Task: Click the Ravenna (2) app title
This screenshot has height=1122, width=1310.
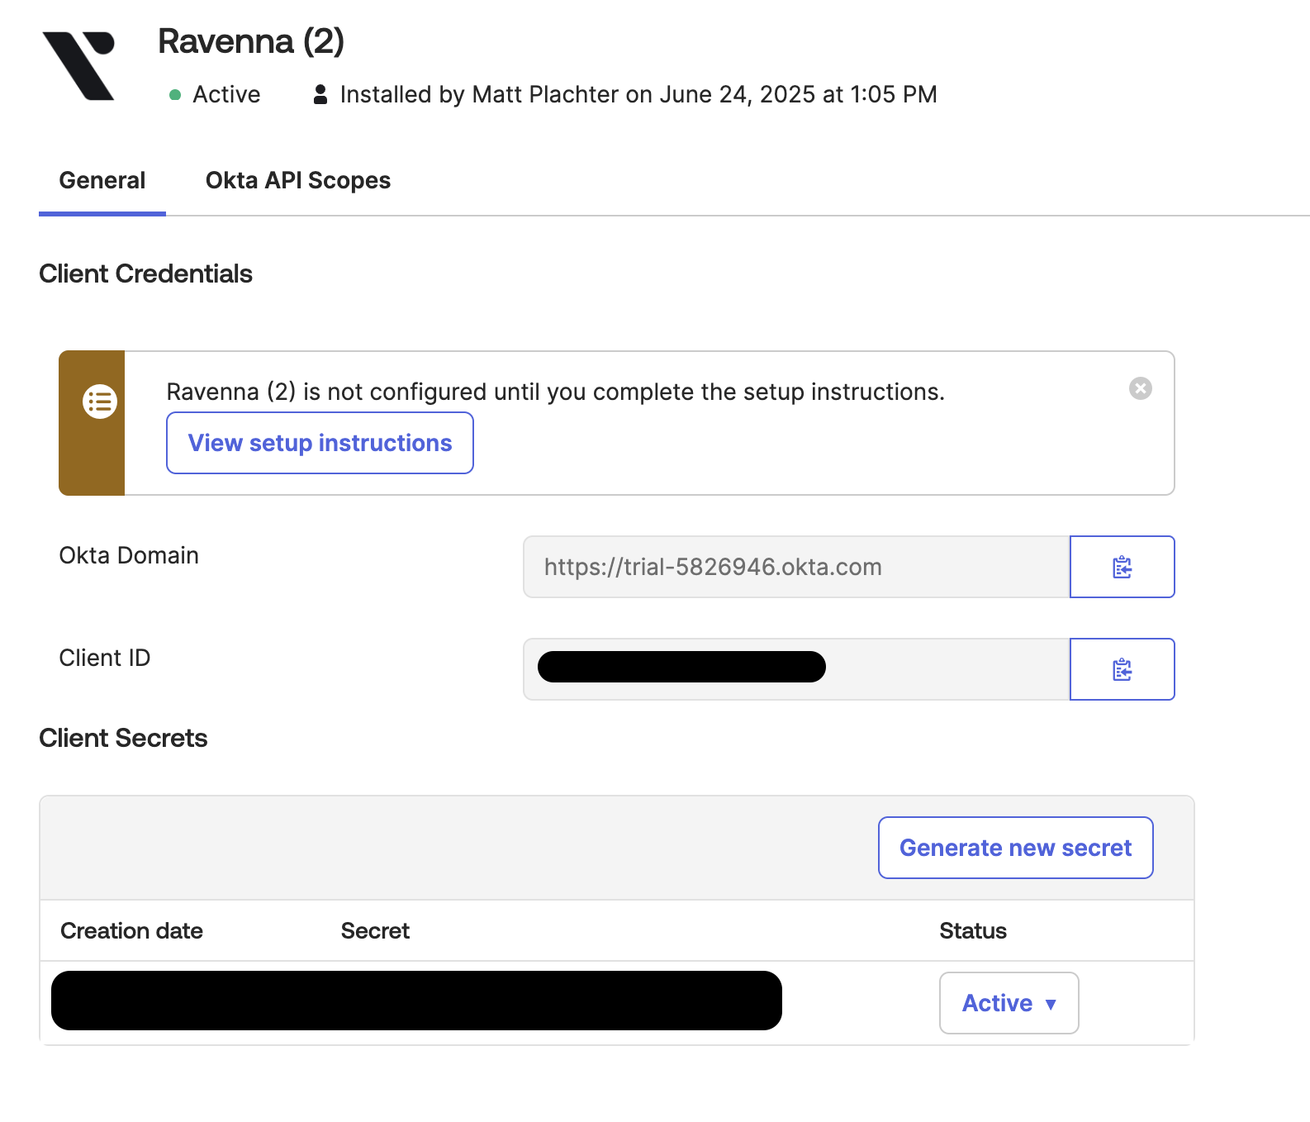Action: pos(251,41)
